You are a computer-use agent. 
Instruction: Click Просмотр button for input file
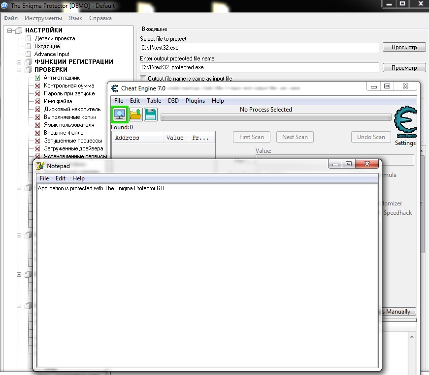404,47
